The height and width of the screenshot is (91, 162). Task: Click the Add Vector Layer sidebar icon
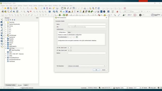coord(2,19)
